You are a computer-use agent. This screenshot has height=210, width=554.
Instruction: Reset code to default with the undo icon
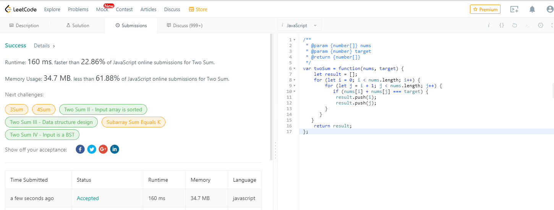[x=515, y=25]
